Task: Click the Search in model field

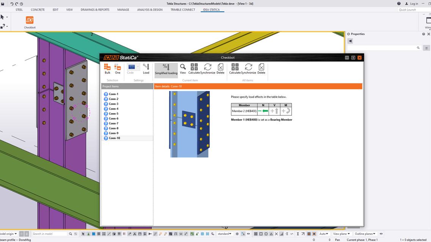Action: click(49, 234)
